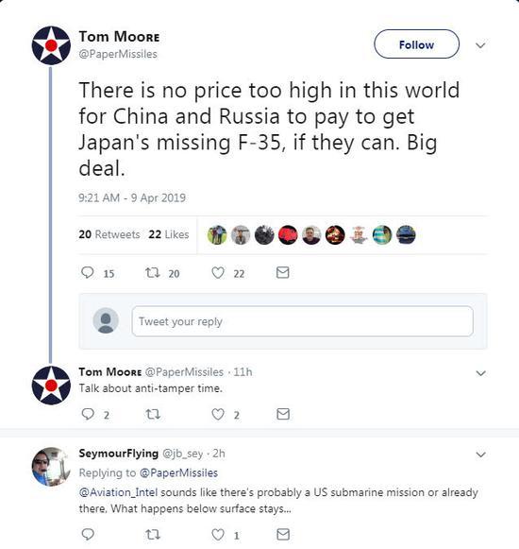519x549 pixels.
Task: Share SeymourFlying's reply via envelope icon
Action: point(283,534)
